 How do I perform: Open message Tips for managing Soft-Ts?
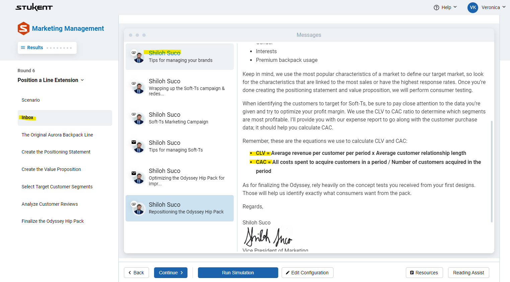(179, 147)
